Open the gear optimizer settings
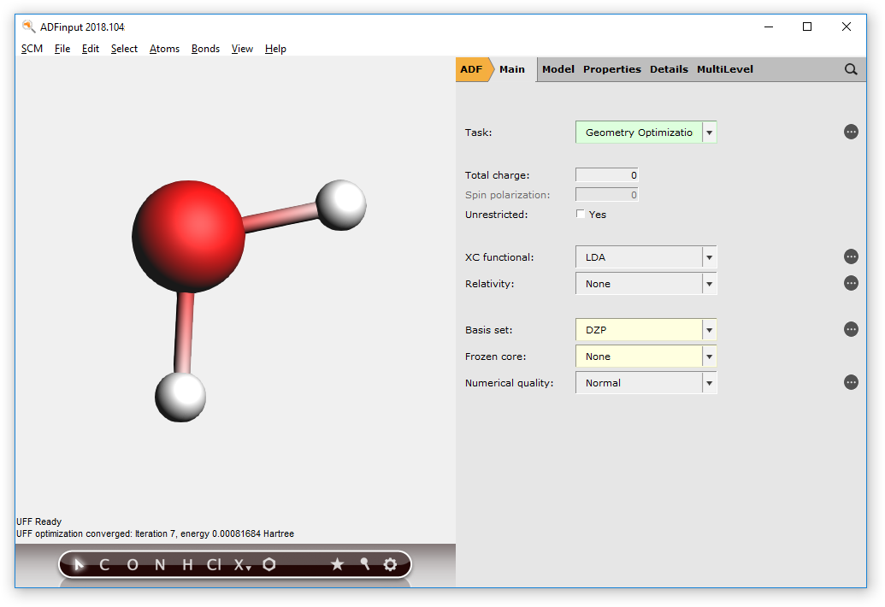Image resolution: width=885 pixels, height=607 pixels. 390,564
